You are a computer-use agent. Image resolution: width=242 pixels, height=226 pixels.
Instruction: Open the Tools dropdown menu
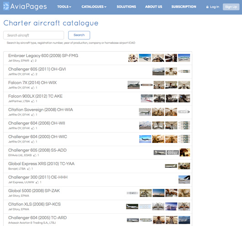[64, 7]
